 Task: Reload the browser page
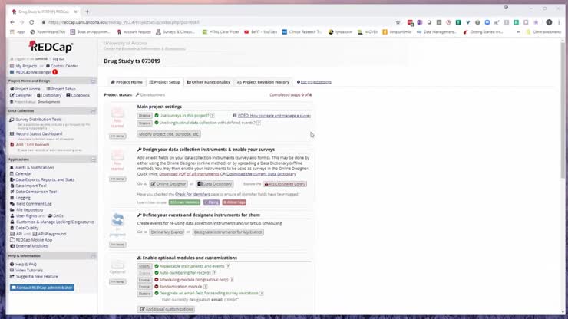(x=31, y=22)
